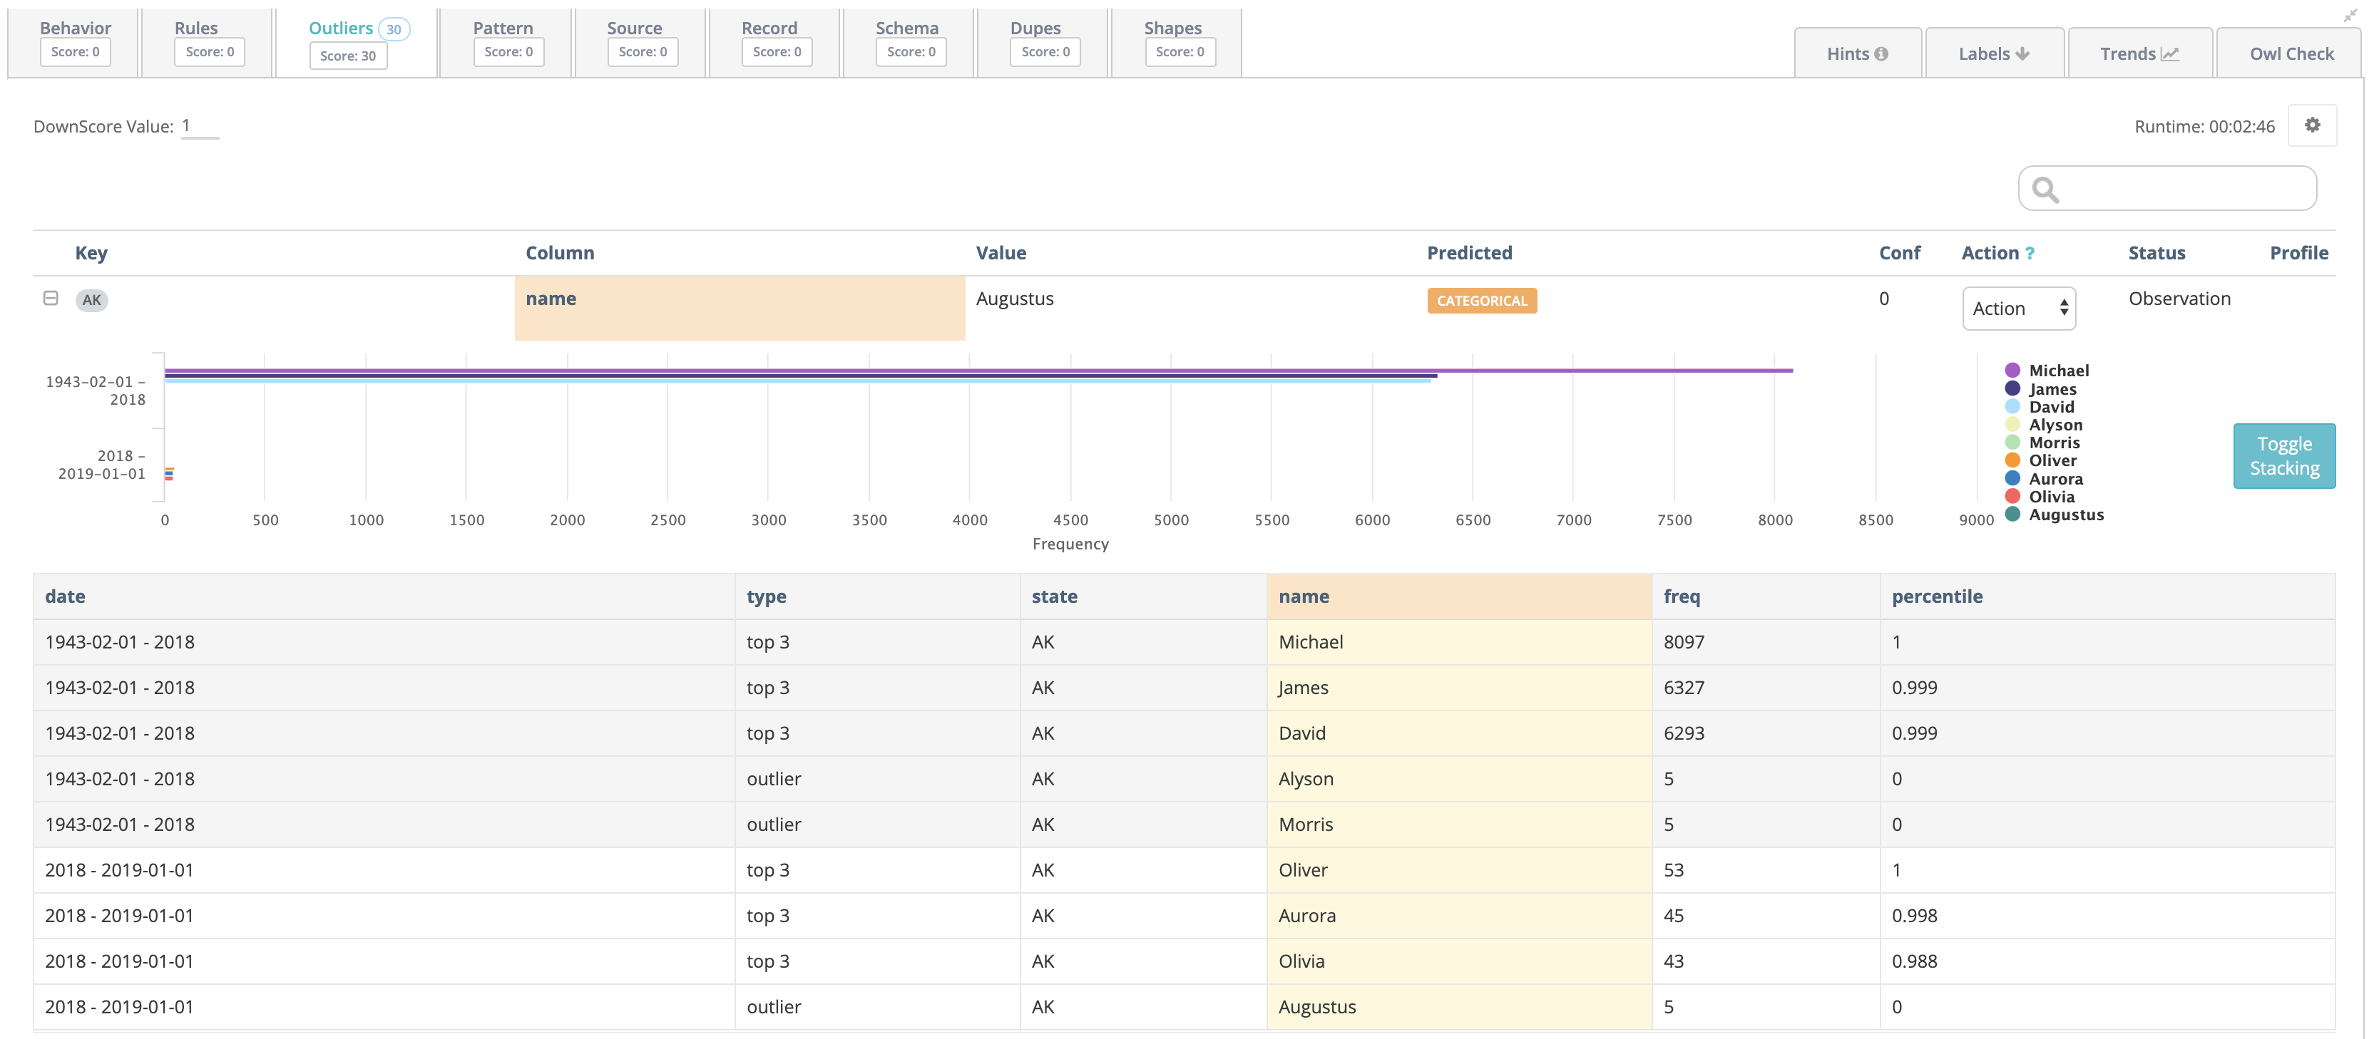This screenshot has height=1039, width=2379.
Task: Click the Outliers count badge 30
Action: pos(394,29)
